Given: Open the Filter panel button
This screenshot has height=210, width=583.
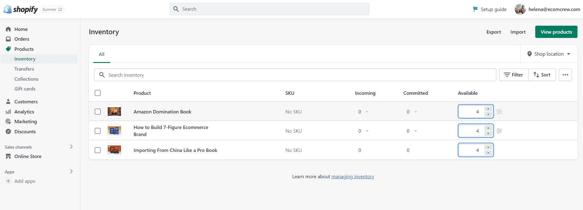Looking at the screenshot, I should [x=514, y=75].
